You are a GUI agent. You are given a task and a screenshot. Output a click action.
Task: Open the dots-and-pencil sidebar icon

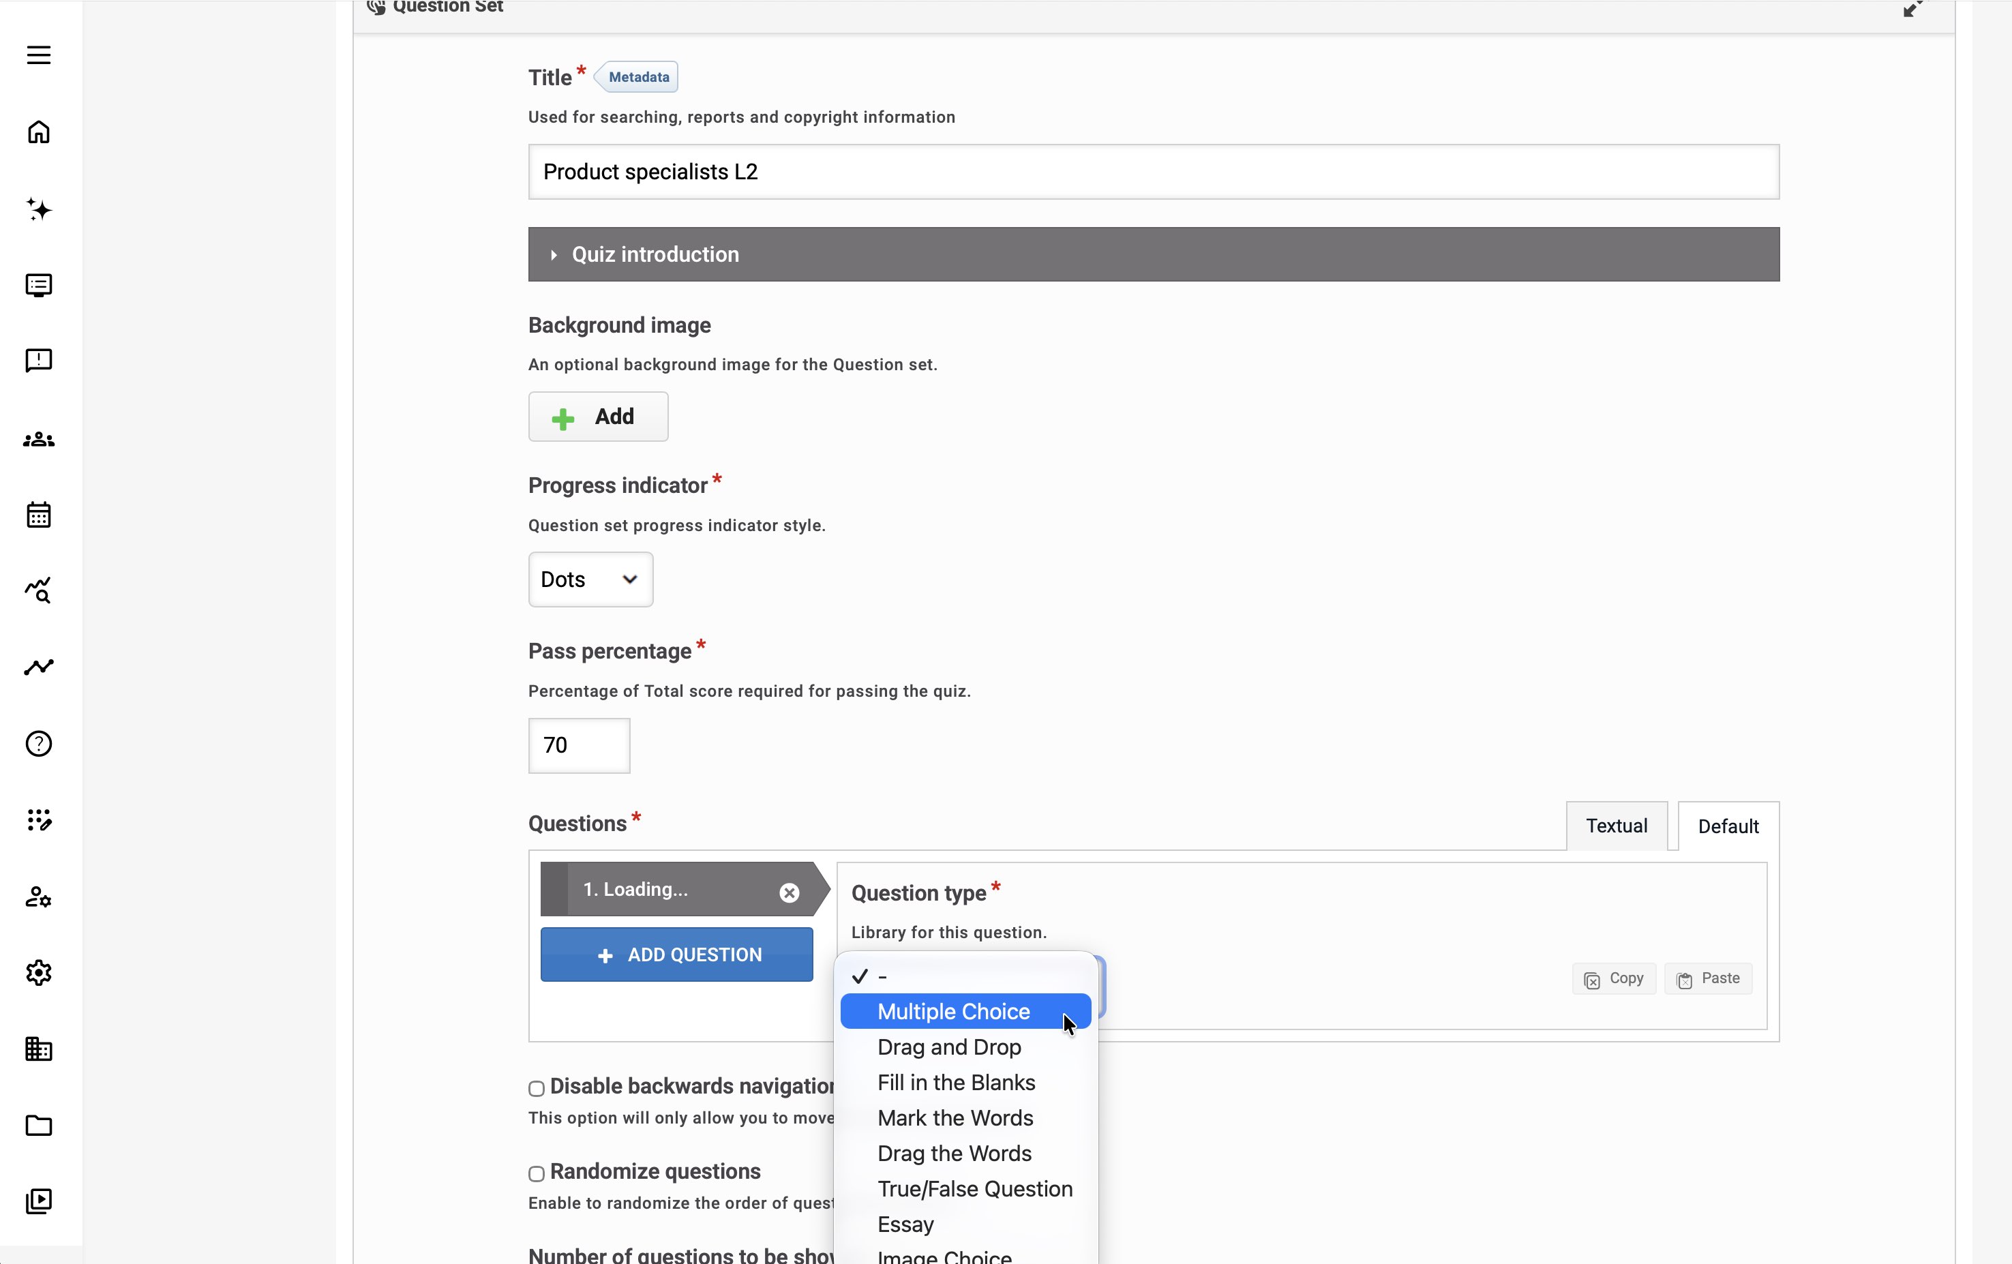click(x=38, y=819)
